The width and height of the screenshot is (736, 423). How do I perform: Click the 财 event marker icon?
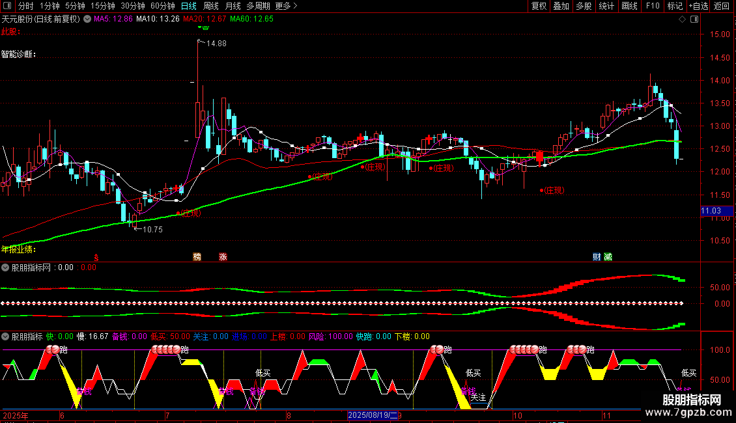click(x=597, y=256)
